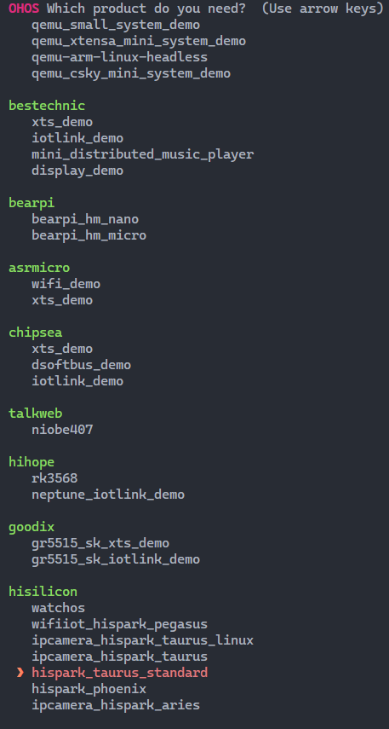The image size is (389, 729).
Task: Choose qemu_small_system_demo option
Action: tap(116, 25)
